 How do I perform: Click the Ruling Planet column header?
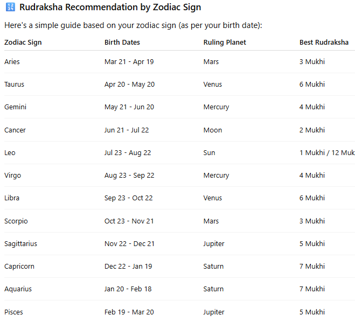click(225, 43)
